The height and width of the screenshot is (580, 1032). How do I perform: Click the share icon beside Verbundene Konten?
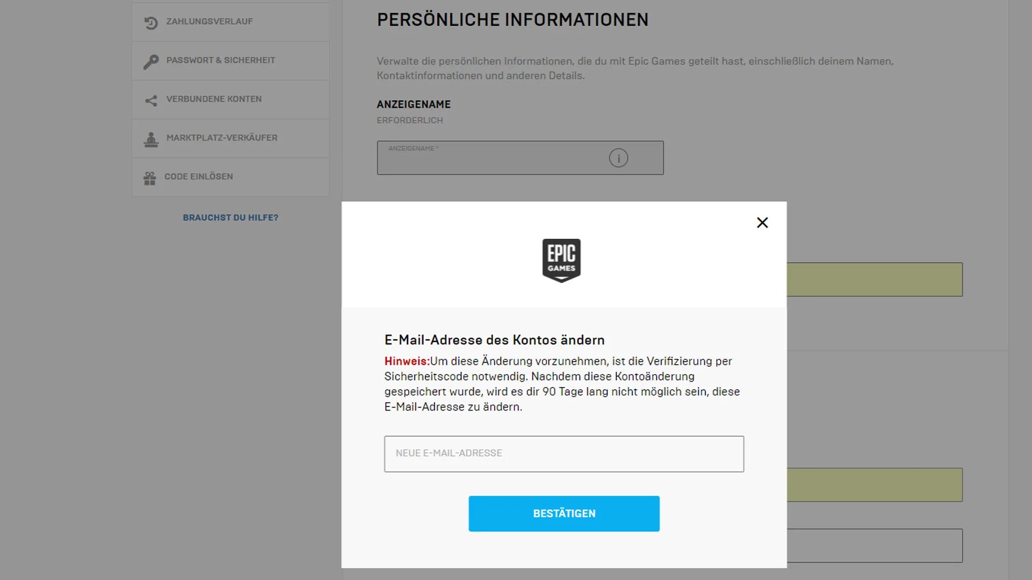coord(151,101)
